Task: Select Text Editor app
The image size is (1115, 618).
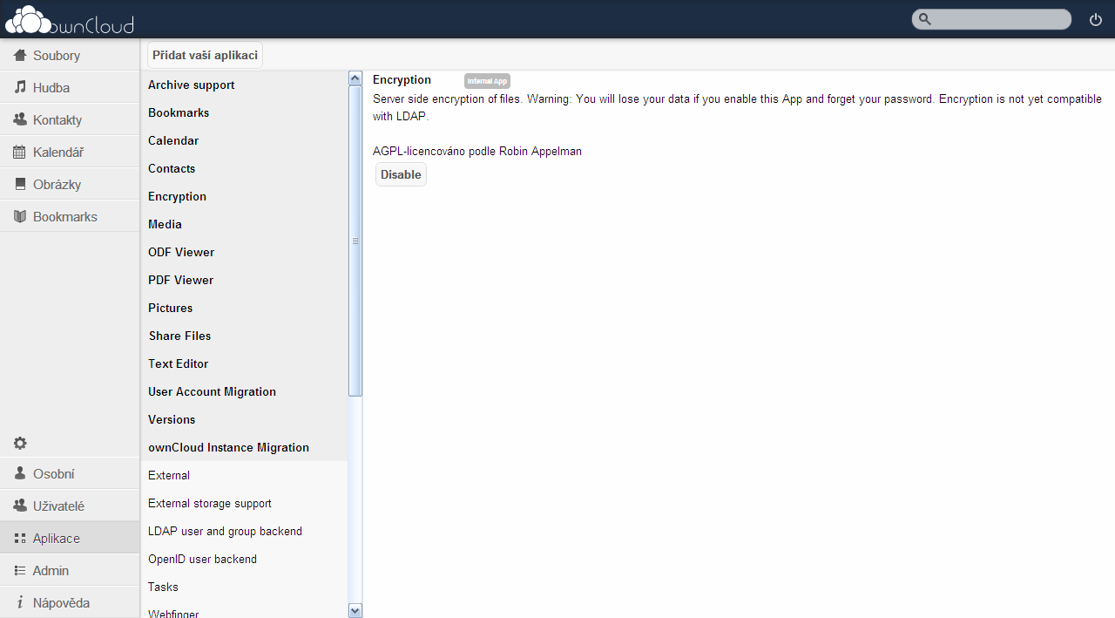Action: pos(244,363)
